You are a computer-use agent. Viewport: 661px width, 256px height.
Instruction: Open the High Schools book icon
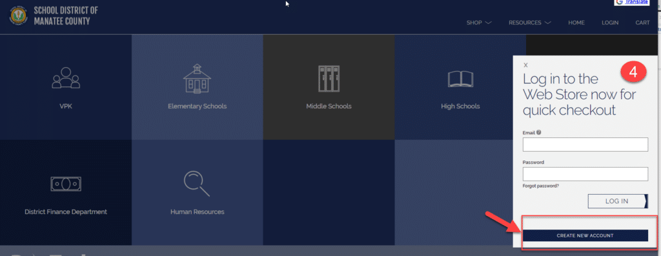[x=460, y=79]
